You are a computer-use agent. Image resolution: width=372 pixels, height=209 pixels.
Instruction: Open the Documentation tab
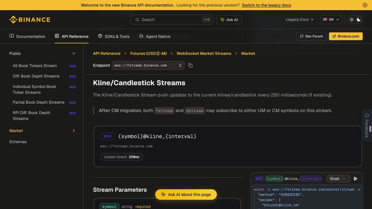[27, 36]
